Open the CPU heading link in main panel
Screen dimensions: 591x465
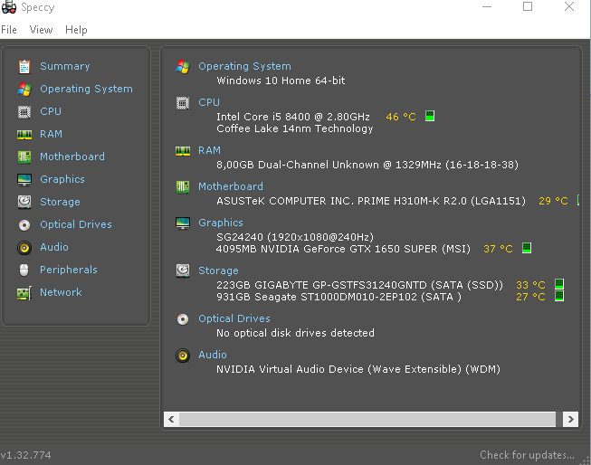click(209, 102)
